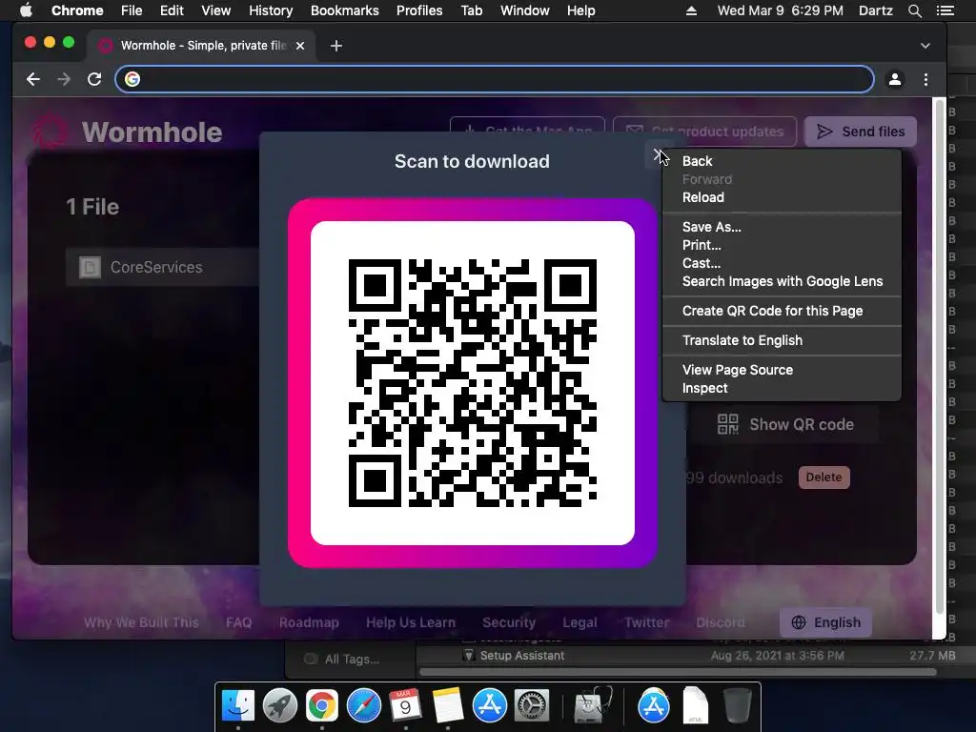
Task: Click the Get product updates button
Action: coord(704,132)
